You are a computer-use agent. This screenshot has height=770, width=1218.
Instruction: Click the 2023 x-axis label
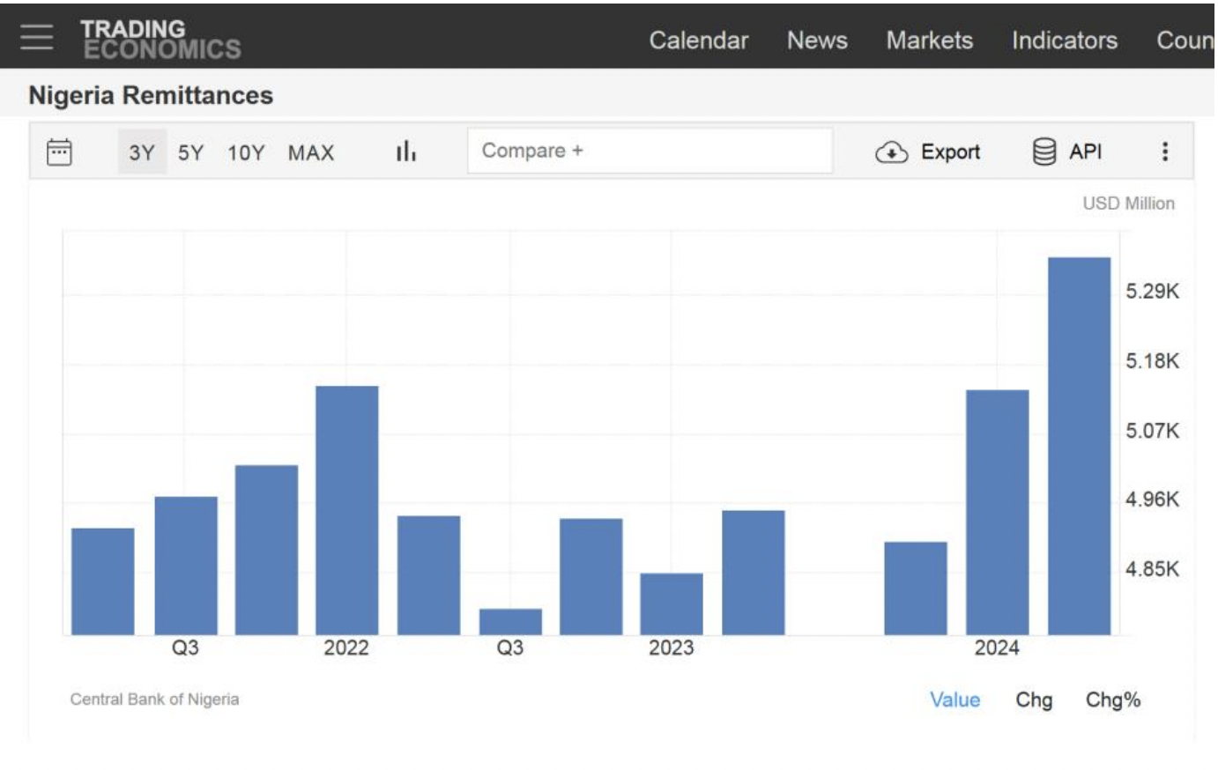672,648
